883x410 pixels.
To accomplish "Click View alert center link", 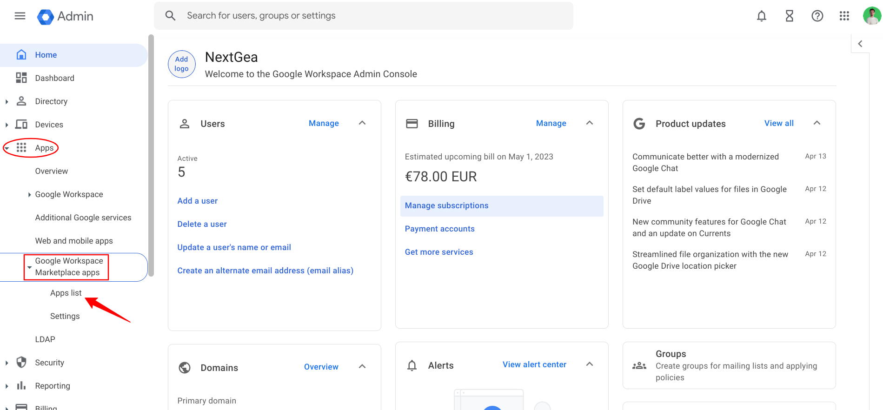I will click(534, 364).
